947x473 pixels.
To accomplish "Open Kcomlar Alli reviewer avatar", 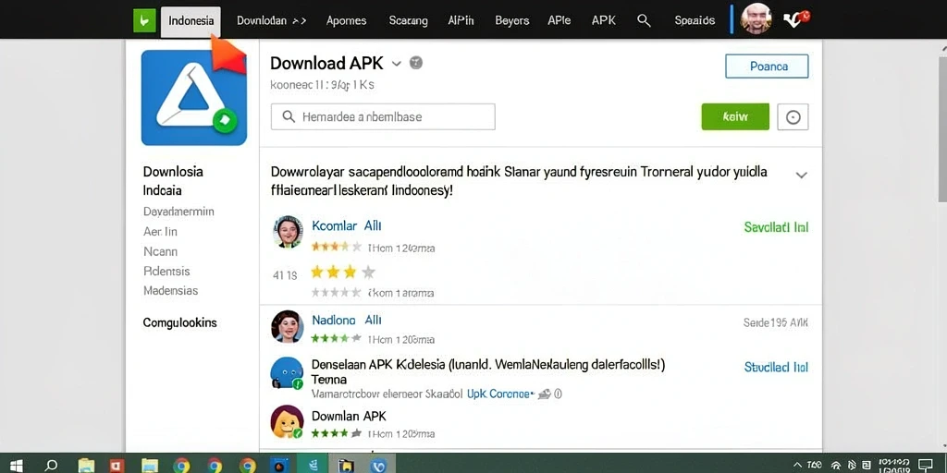I will point(288,232).
